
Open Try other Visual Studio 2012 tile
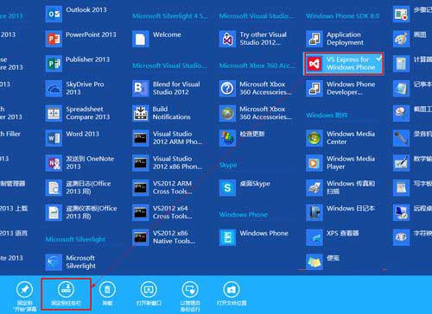(253, 39)
